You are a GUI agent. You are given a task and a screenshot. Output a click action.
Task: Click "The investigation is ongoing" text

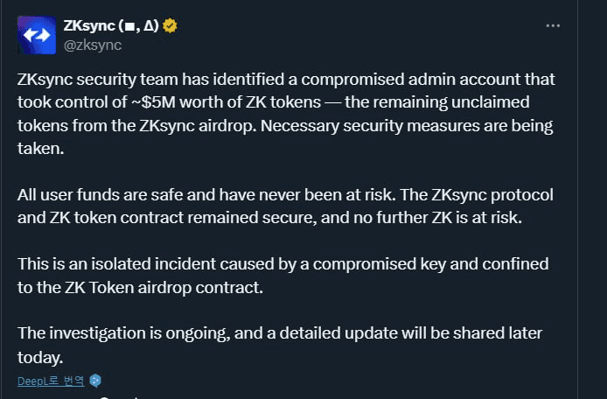110,332
